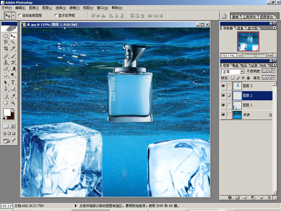The image size is (281, 211).
Task: Select the Gradient tool
Action: (x=13, y=69)
